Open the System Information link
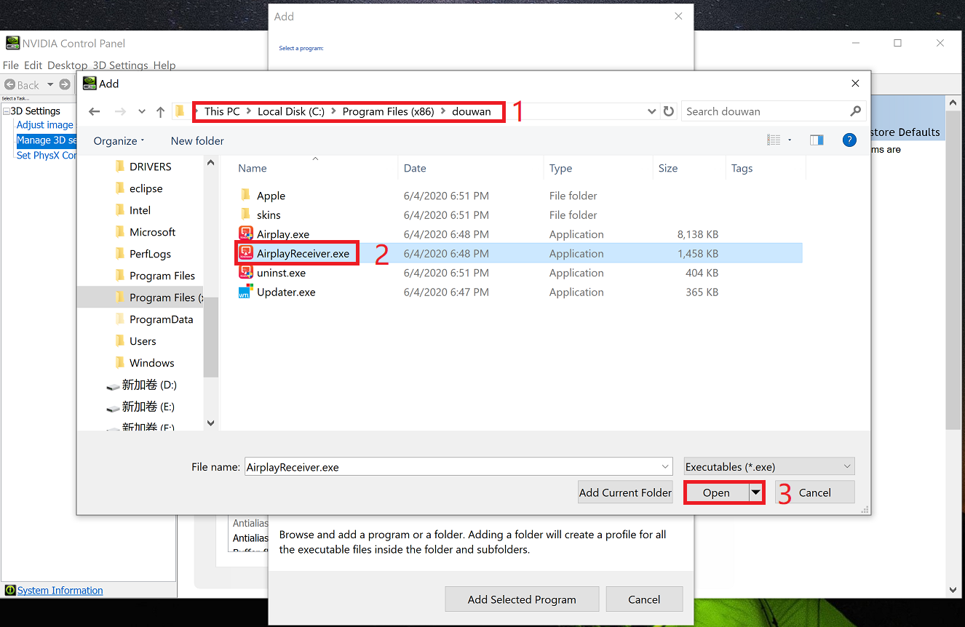The image size is (965, 627). (60, 591)
